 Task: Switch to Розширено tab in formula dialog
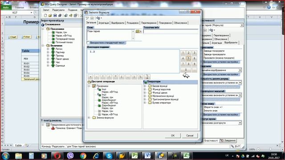coord(133,23)
